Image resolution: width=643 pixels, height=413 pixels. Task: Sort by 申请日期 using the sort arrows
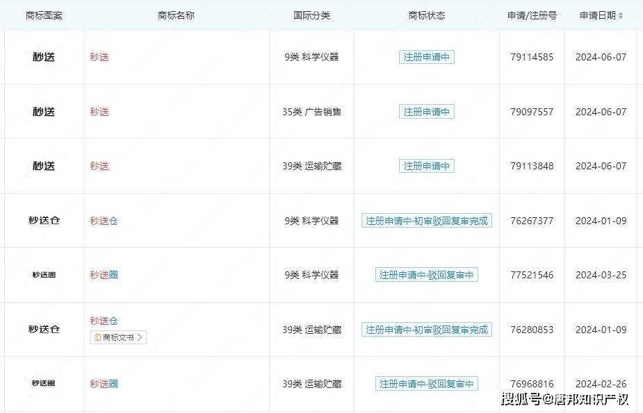coord(621,15)
